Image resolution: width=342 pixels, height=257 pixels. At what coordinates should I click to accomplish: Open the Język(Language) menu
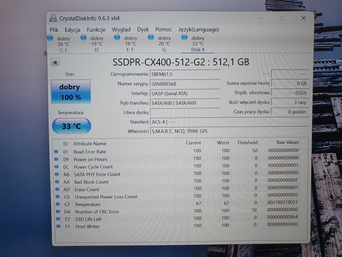point(199,29)
